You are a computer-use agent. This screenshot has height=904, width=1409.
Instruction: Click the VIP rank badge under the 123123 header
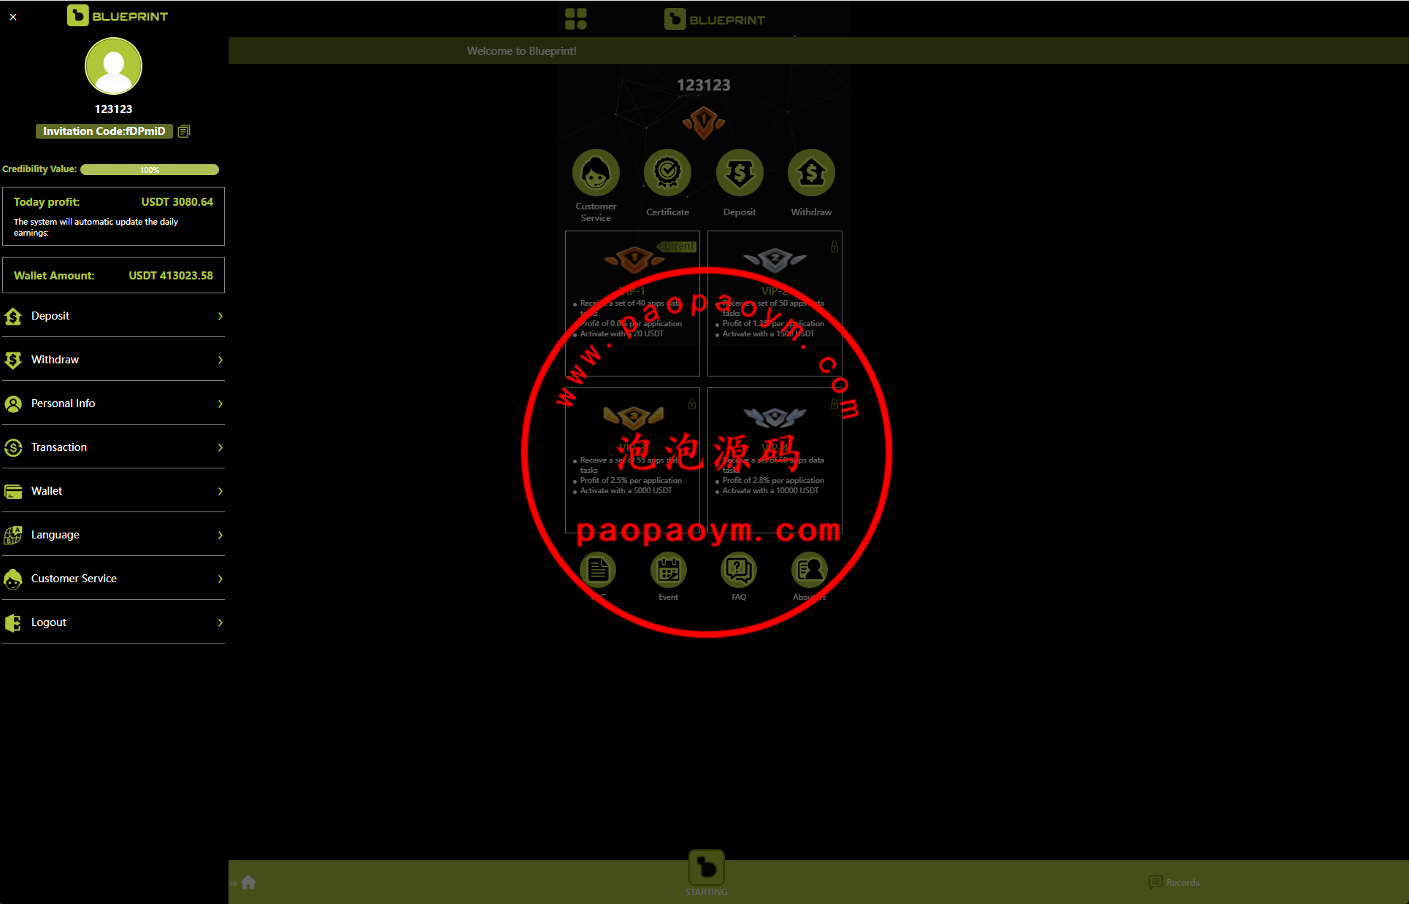point(704,122)
